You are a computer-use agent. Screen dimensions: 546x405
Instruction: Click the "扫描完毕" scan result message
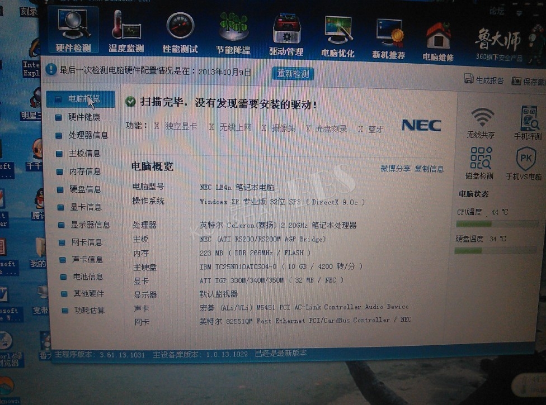click(x=228, y=103)
